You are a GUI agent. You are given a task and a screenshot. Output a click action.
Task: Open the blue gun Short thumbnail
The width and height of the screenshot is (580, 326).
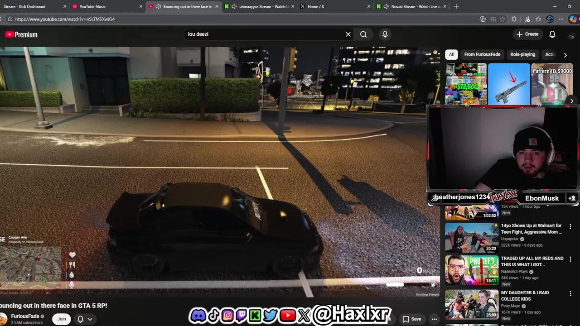coord(509,84)
